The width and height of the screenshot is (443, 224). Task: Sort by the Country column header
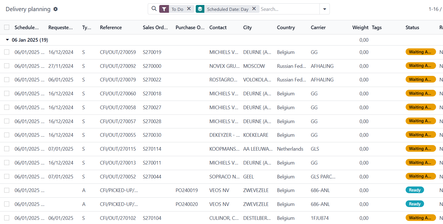click(x=286, y=28)
